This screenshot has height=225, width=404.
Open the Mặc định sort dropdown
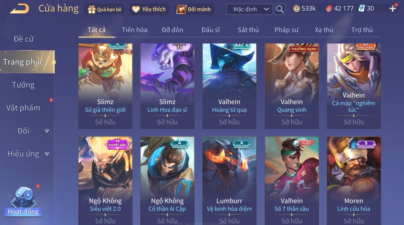pyautogui.click(x=249, y=9)
